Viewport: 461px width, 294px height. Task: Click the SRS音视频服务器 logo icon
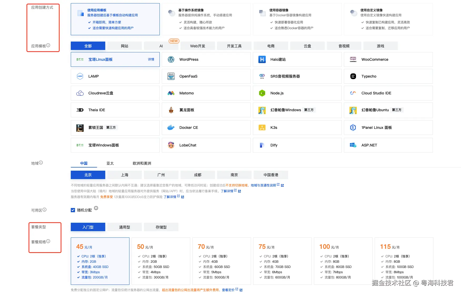click(x=262, y=76)
